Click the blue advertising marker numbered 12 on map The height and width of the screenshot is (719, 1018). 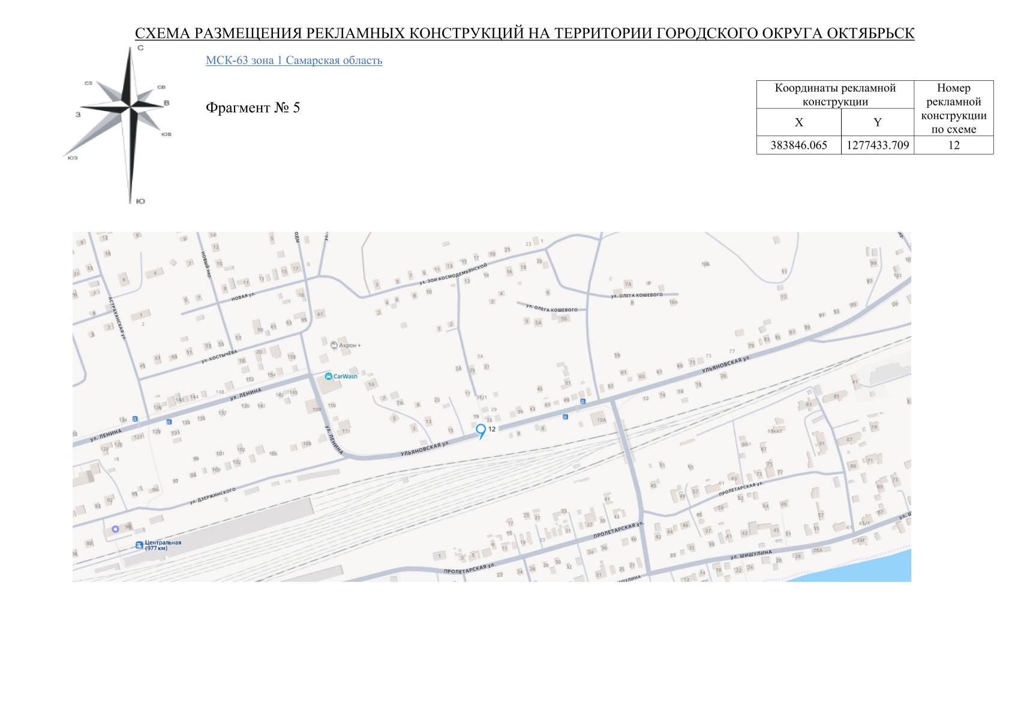click(x=481, y=431)
